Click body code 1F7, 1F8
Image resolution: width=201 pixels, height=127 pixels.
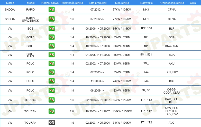click(x=146, y=28)
